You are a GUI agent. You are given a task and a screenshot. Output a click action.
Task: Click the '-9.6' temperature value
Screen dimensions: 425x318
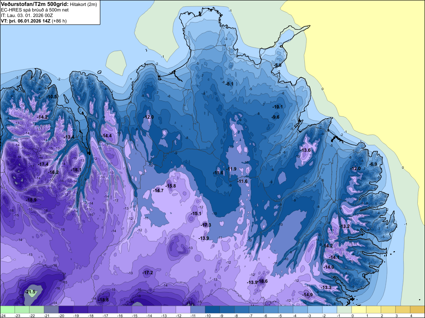coord(275,117)
